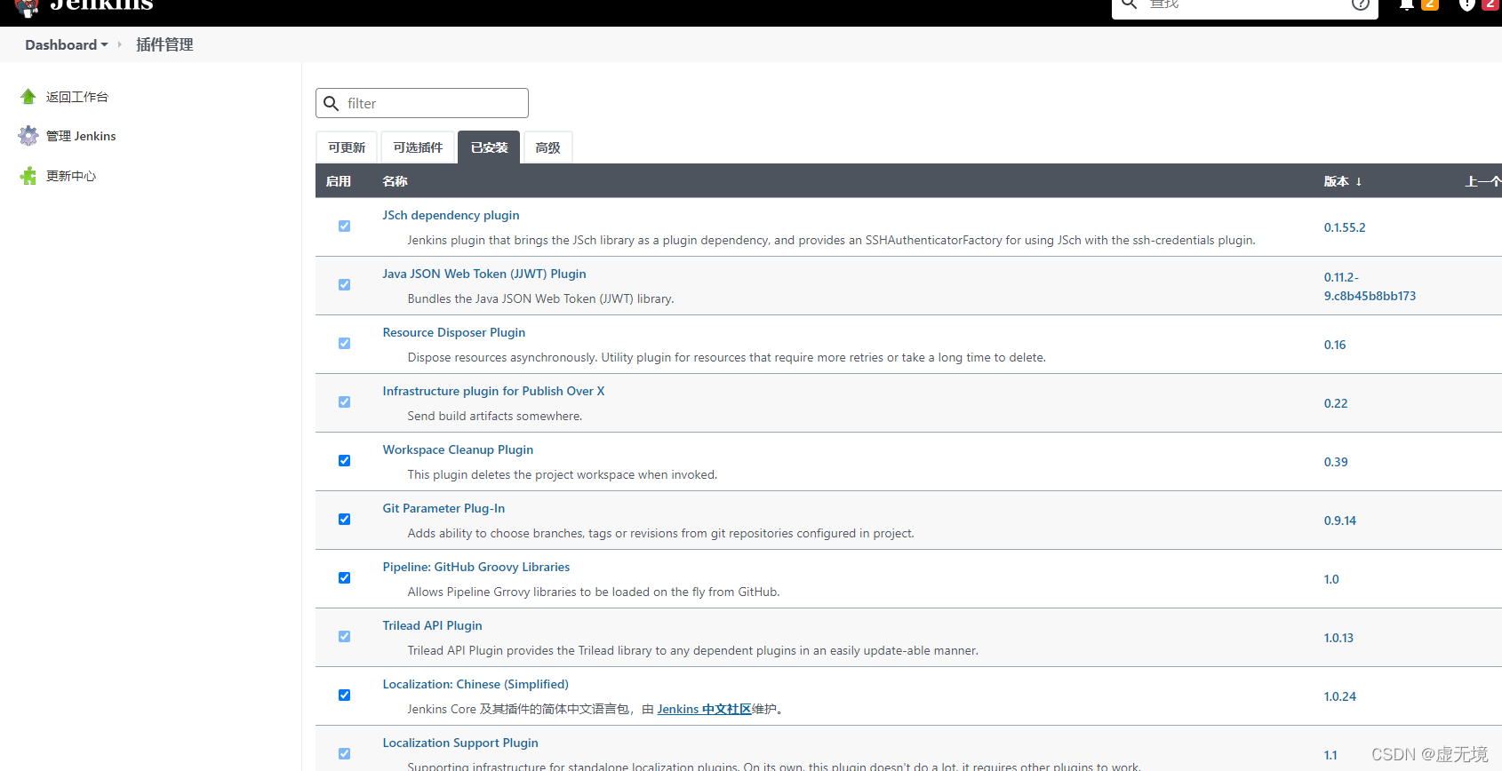Disable Localization: Chinese (Simplified) checkbox
This screenshot has width=1502, height=771.
pos(344,695)
